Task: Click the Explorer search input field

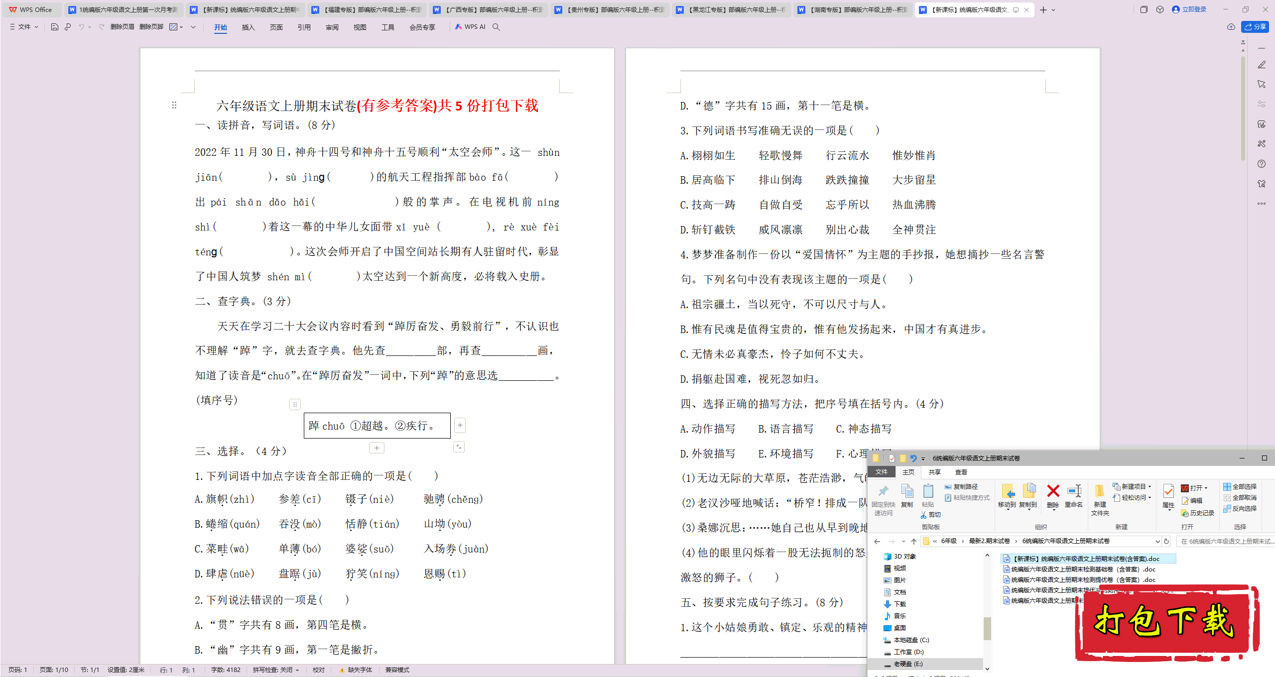Action: click(x=1225, y=541)
